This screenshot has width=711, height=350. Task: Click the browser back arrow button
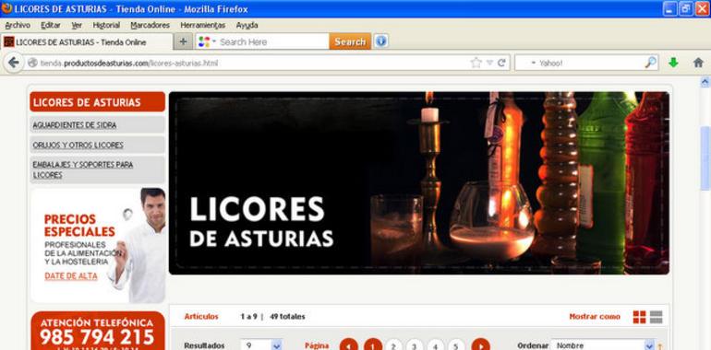[14, 63]
